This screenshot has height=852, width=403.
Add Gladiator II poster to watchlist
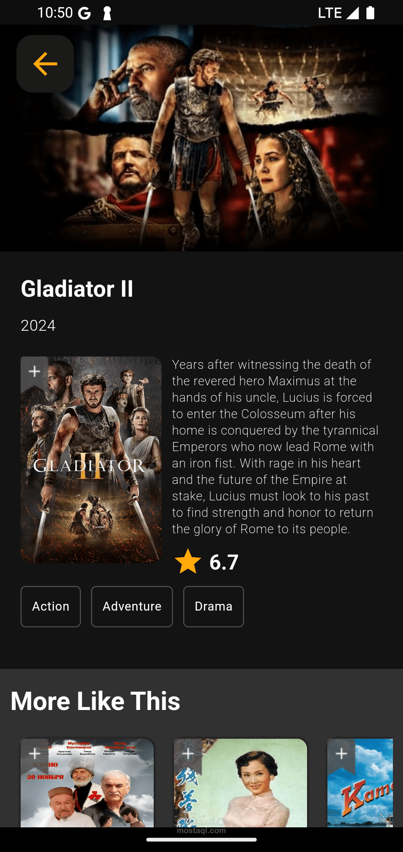pyautogui.click(x=35, y=371)
